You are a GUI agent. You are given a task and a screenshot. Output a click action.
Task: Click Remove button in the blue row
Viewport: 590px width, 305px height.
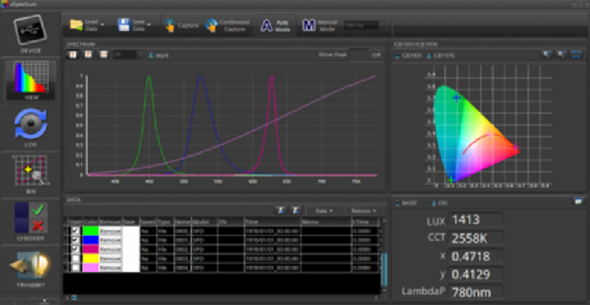click(x=110, y=240)
